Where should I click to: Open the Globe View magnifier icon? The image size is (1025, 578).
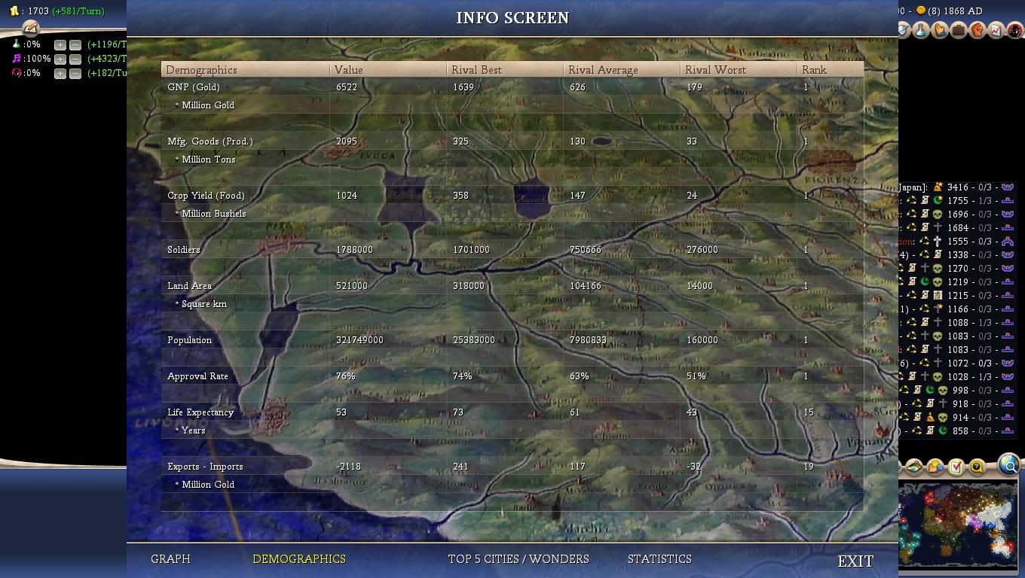[x=1009, y=465]
